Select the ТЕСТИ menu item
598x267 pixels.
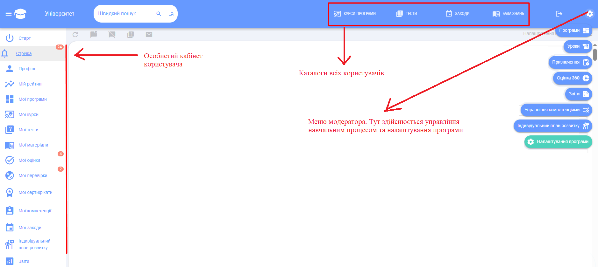tap(407, 14)
